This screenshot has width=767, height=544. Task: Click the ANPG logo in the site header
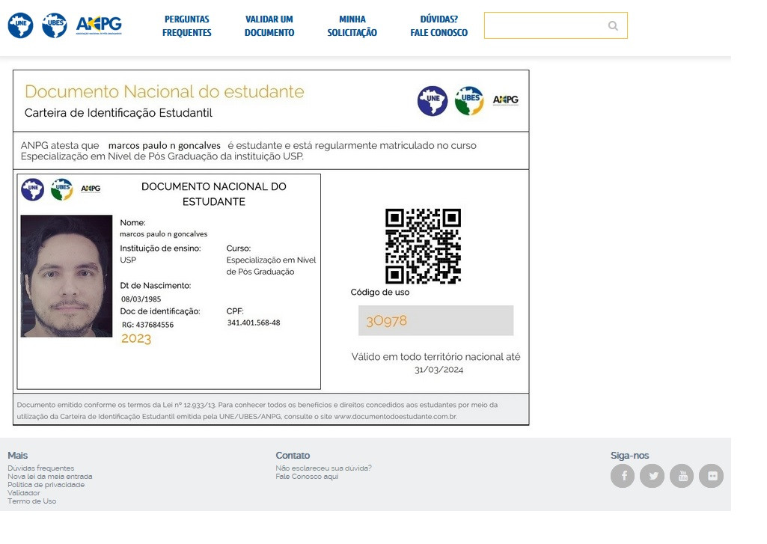point(99,25)
